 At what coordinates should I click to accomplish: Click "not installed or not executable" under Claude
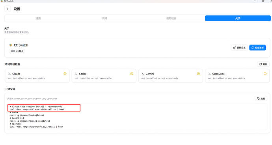pyautogui.click(x=26, y=78)
